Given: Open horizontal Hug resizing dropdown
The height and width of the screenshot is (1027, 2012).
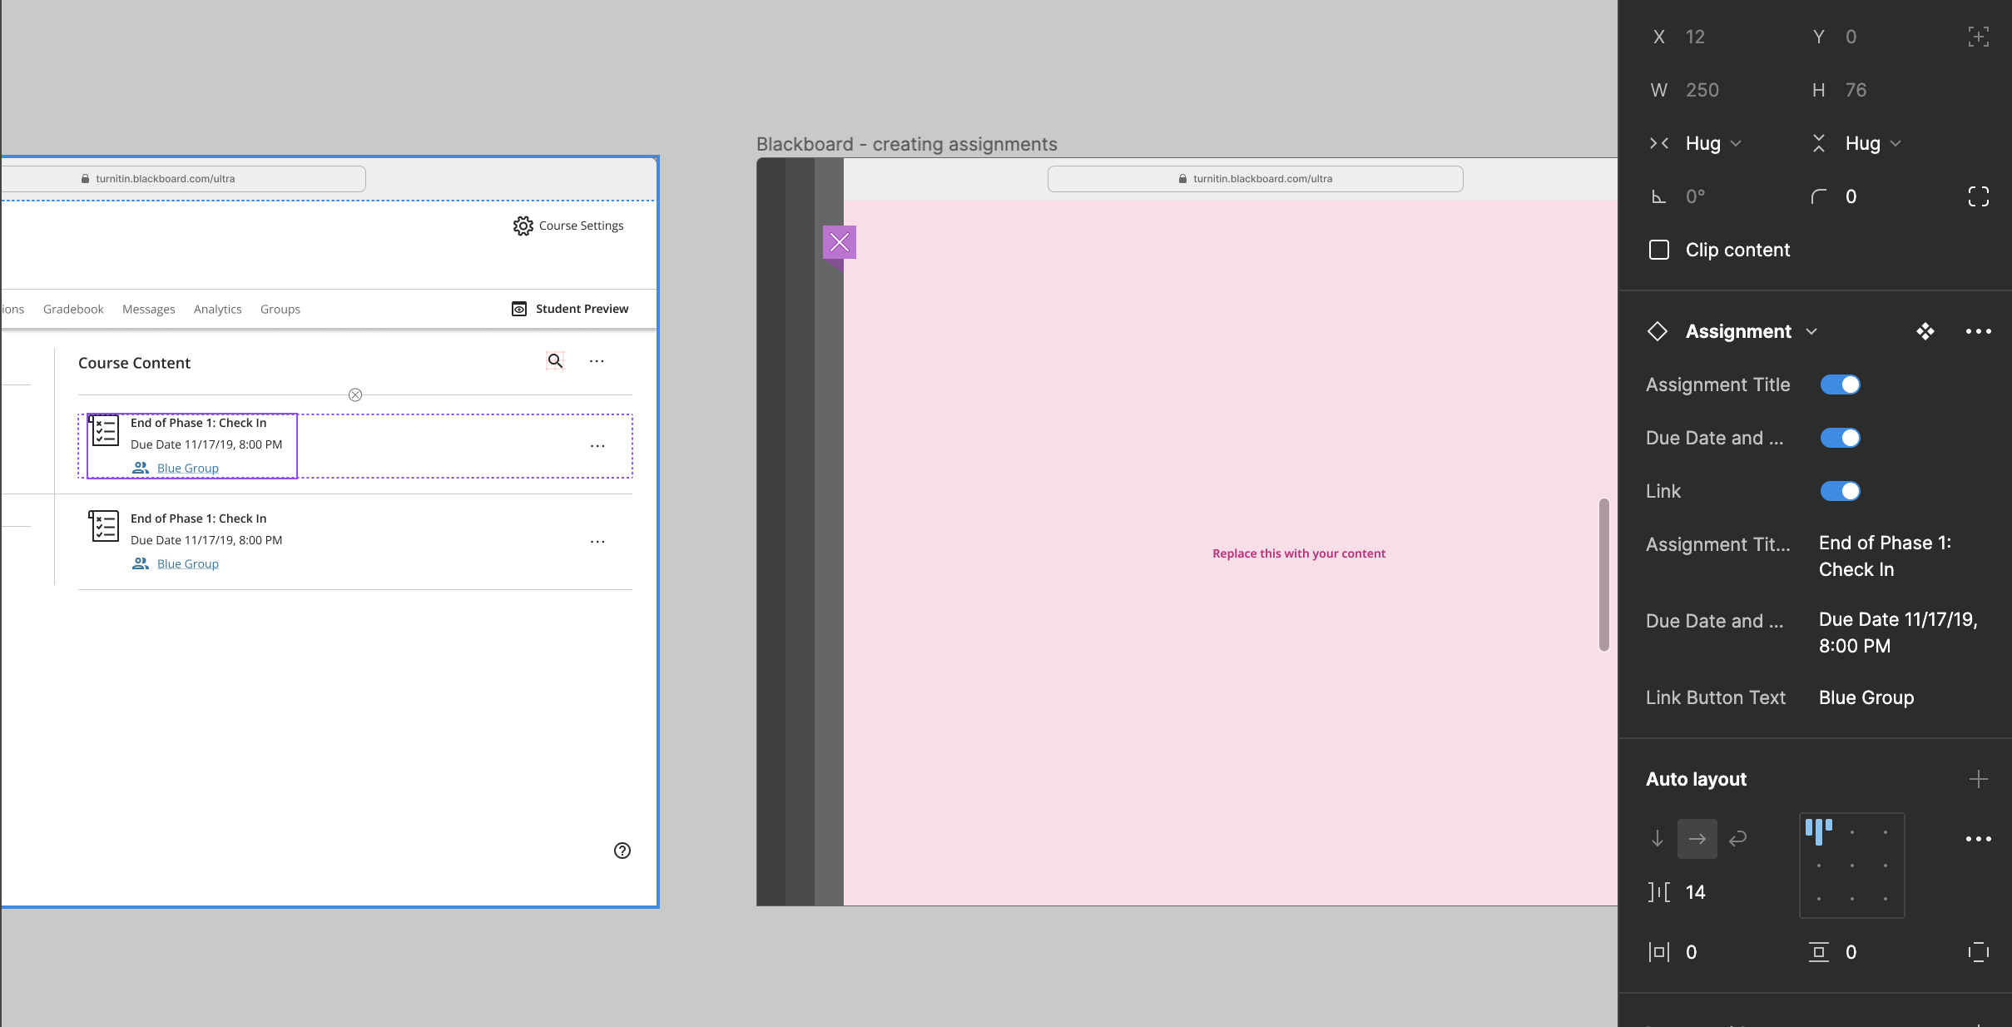Looking at the screenshot, I should [x=1712, y=143].
